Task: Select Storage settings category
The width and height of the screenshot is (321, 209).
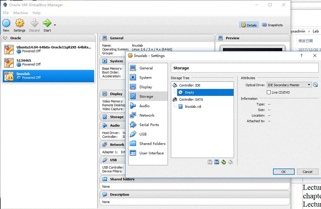Action: pos(148,96)
